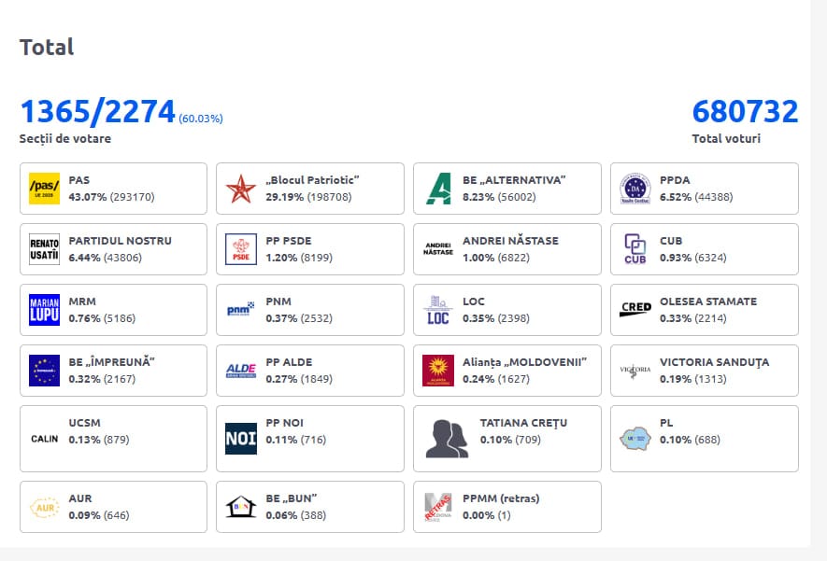This screenshot has height=561, width=827.
Task: Click the Andrei Năstase text logo
Action: 438,249
